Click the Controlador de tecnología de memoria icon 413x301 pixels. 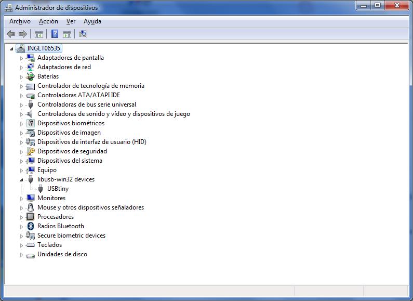(31, 86)
